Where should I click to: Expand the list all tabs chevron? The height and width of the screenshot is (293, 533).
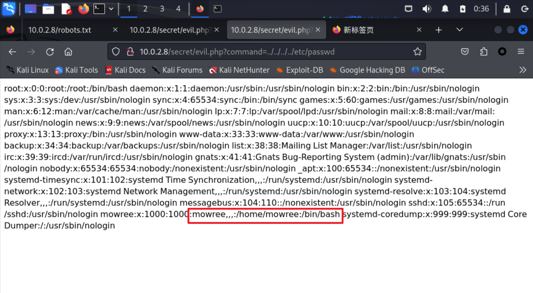pyautogui.click(x=460, y=30)
